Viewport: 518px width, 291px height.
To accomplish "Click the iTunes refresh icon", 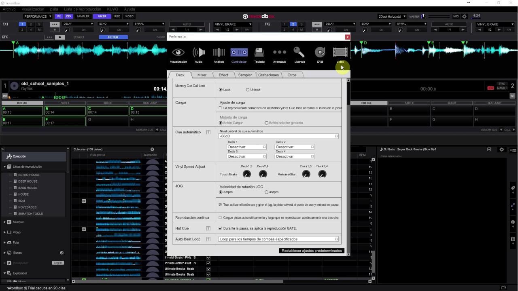I will pos(62,253).
